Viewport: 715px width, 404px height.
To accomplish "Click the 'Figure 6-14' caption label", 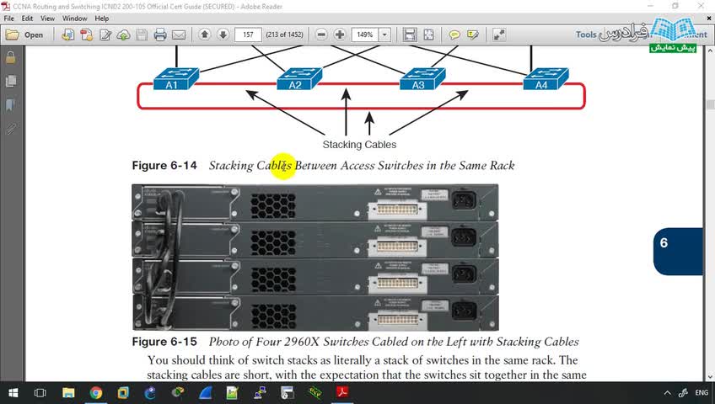I will click(164, 165).
